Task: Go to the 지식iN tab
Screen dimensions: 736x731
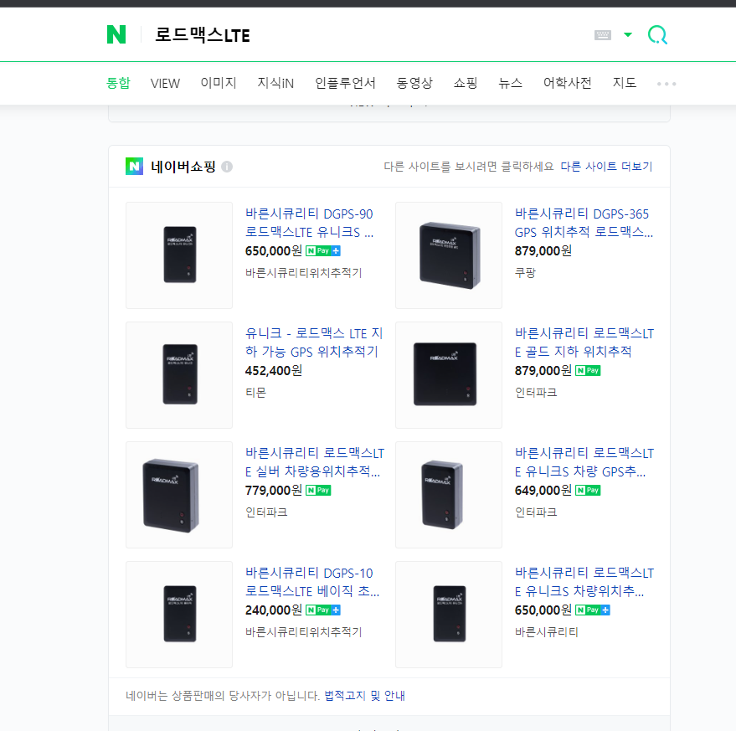Action: click(x=275, y=83)
